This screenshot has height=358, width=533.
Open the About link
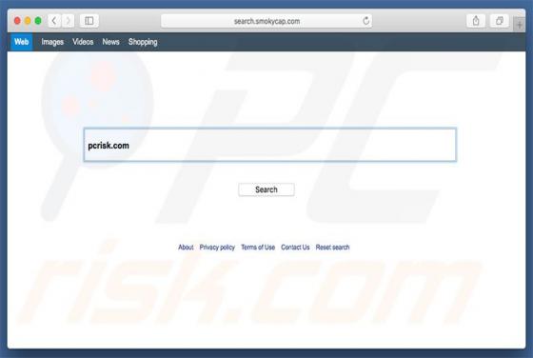click(186, 248)
